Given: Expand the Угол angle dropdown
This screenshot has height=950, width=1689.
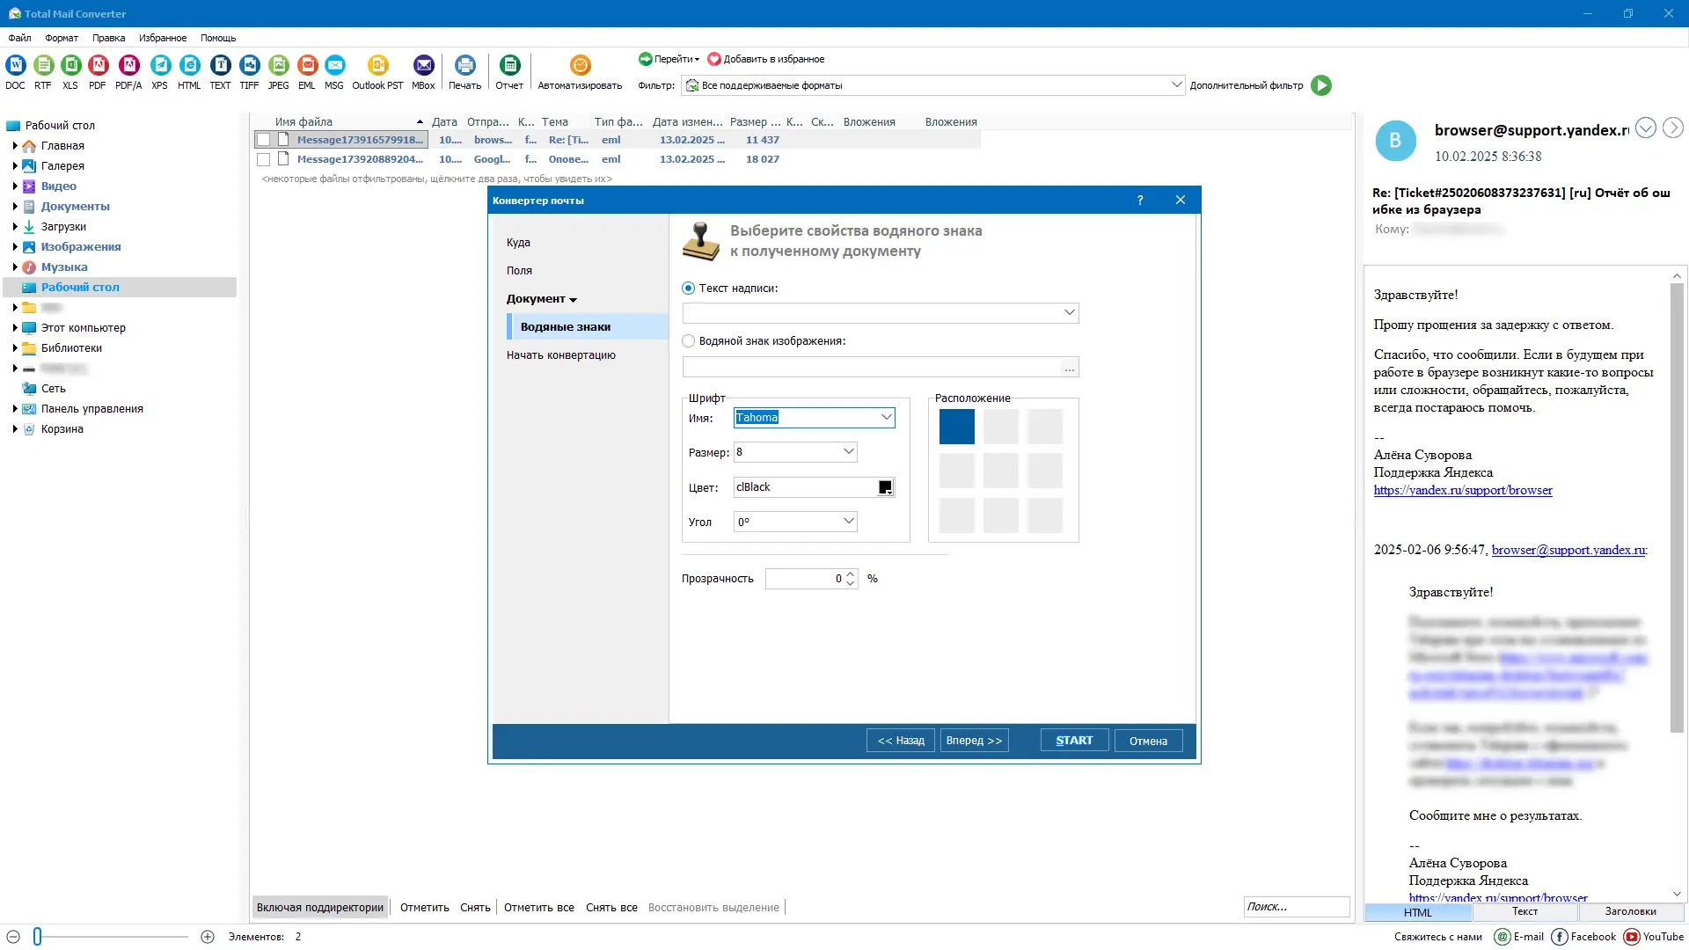Looking at the screenshot, I should [x=848, y=522].
